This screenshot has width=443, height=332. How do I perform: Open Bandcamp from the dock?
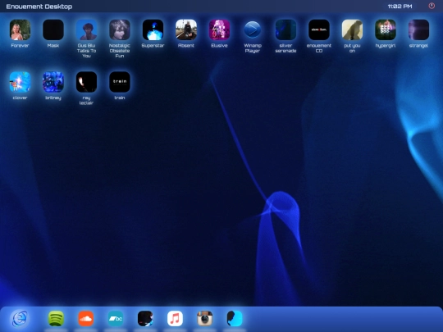point(116,319)
